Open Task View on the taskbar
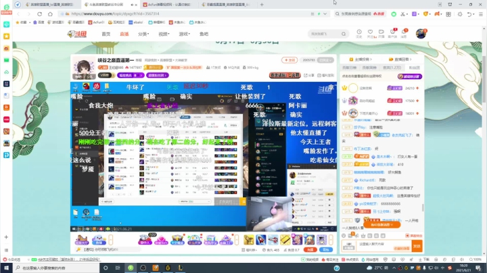This screenshot has height=273, width=487. (118, 268)
